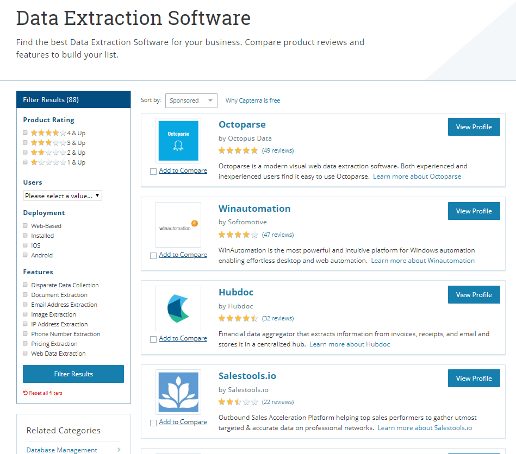516x454 pixels.
Task: Open the Salestools.io title link
Action: (x=247, y=376)
